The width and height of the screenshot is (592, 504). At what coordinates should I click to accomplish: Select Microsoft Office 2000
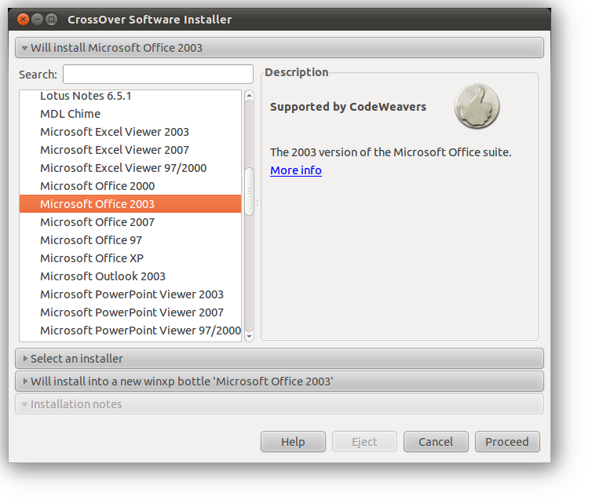(x=130, y=186)
